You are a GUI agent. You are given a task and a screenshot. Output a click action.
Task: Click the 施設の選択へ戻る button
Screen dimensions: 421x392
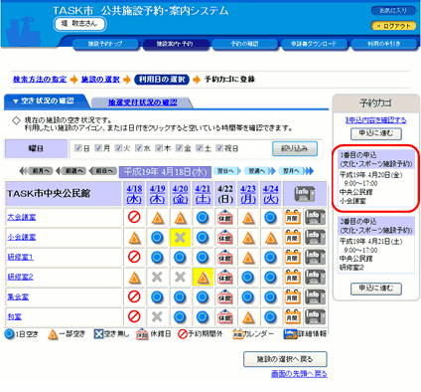pyautogui.click(x=285, y=359)
